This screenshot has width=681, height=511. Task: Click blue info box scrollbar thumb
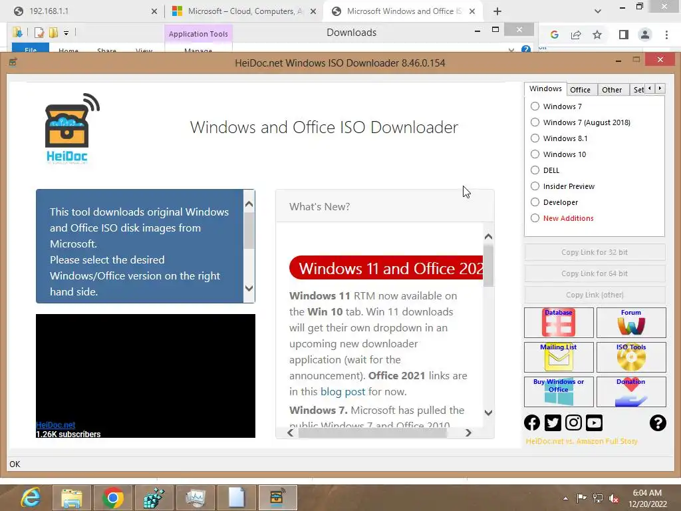[249, 232]
